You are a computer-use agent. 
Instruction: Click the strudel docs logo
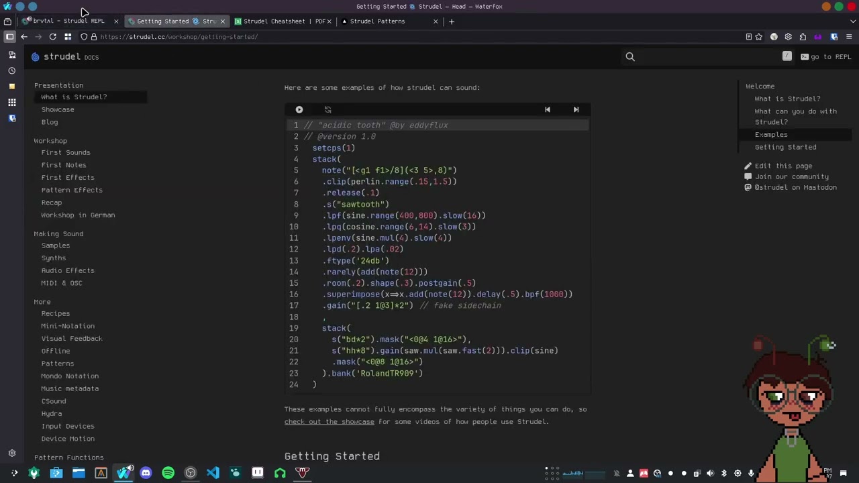(65, 57)
